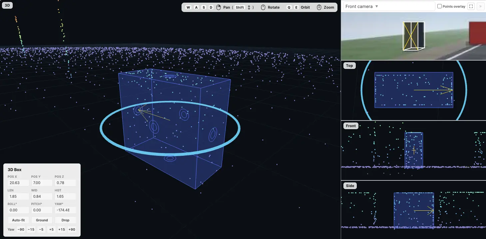Open the Front camera dropdown
Screen dimensions: 486x239
click(389, 6)
